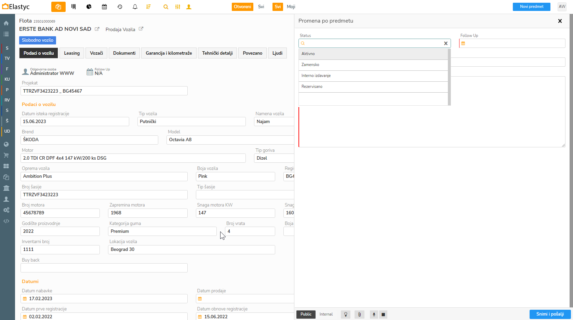Screen dimensions: 573x320
Task: Click the notifications bell icon
Action: tap(135, 7)
